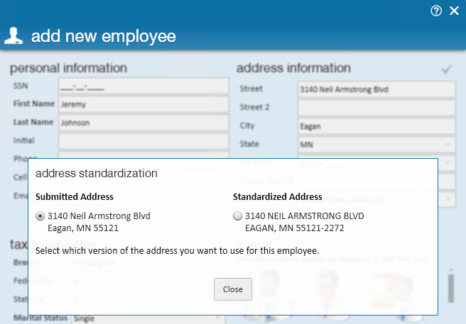The height and width of the screenshot is (324, 466).
Task: Click the Initial input field
Action: tap(143, 141)
